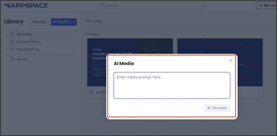The width and height of the screenshot is (277, 136).
Task: Click the network icon in My Location
Action: pyautogui.click(x=261, y=5)
